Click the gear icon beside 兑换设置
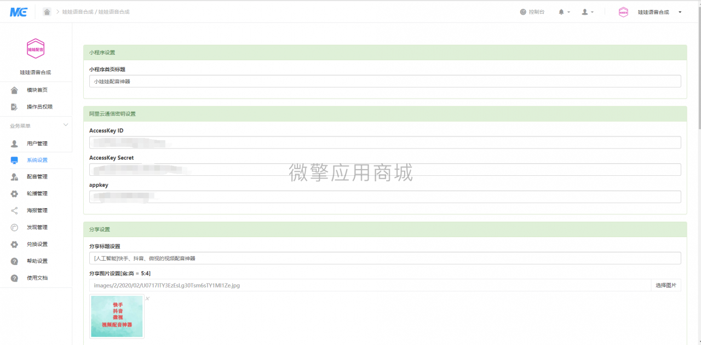 tap(14, 244)
